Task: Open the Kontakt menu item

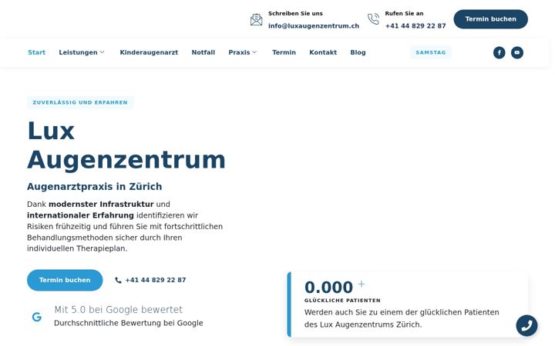Action: 323,52
